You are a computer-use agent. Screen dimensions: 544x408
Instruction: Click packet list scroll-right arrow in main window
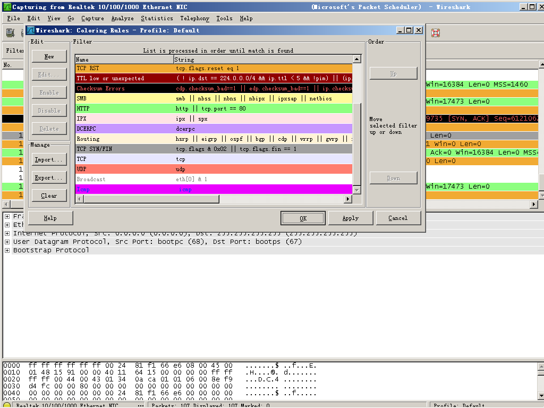[x=534, y=205]
